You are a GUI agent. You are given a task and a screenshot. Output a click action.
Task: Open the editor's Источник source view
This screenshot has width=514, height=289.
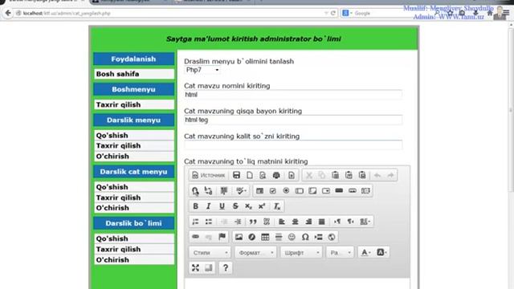click(x=209, y=175)
